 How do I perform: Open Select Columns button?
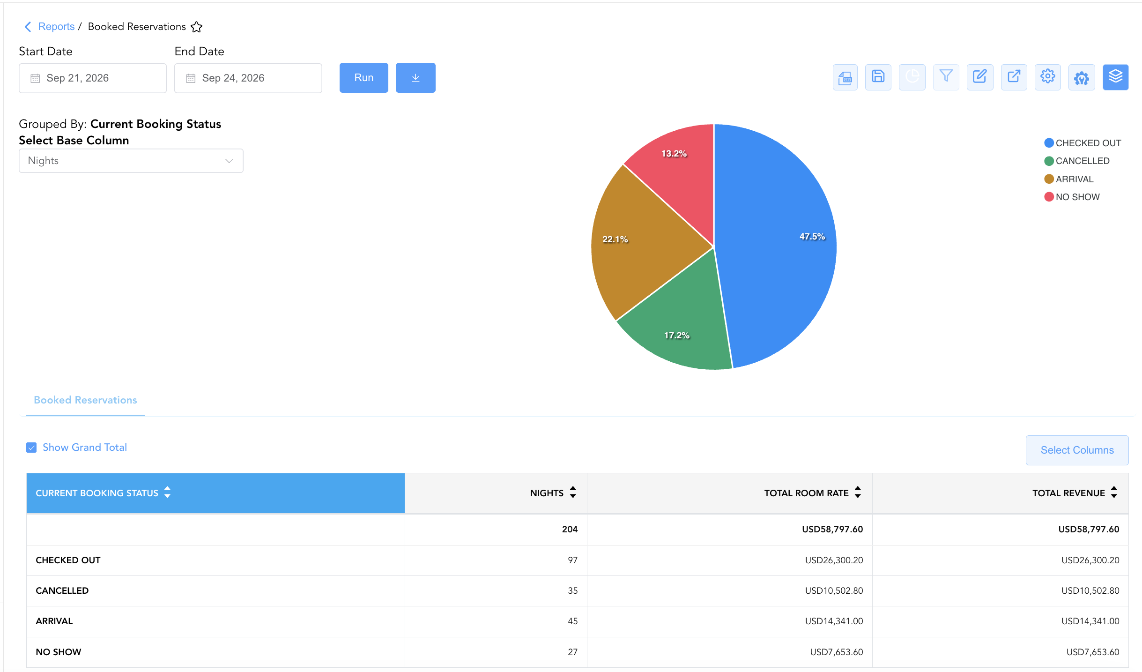tap(1077, 450)
